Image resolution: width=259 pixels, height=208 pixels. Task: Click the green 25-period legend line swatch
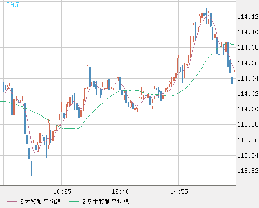point(74,202)
